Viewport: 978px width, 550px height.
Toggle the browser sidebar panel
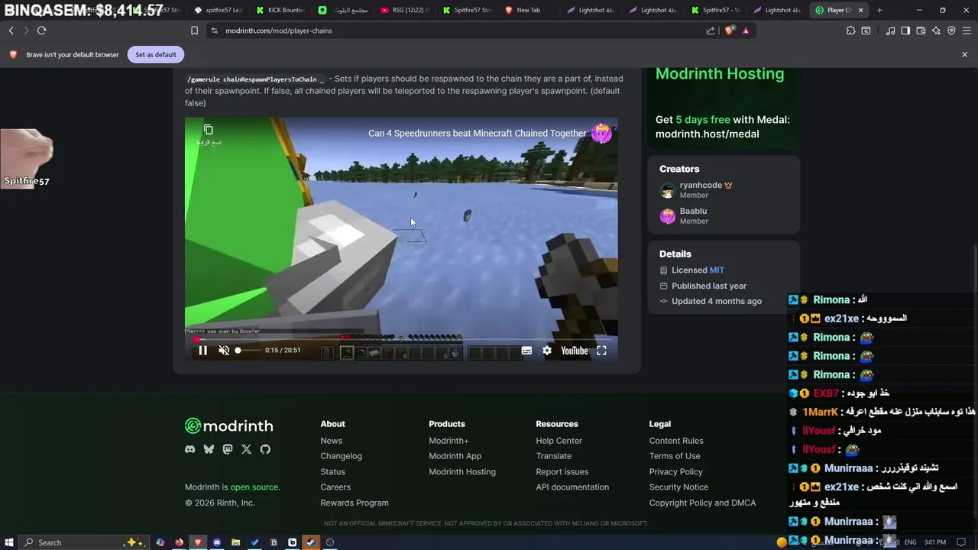[x=905, y=31]
